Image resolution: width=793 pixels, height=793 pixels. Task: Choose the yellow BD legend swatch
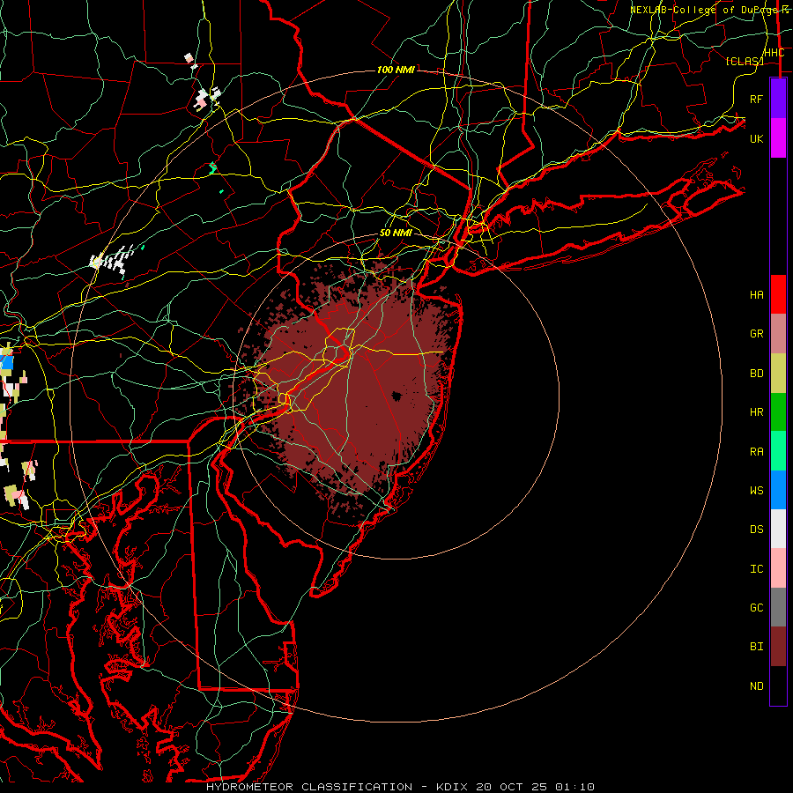point(778,373)
